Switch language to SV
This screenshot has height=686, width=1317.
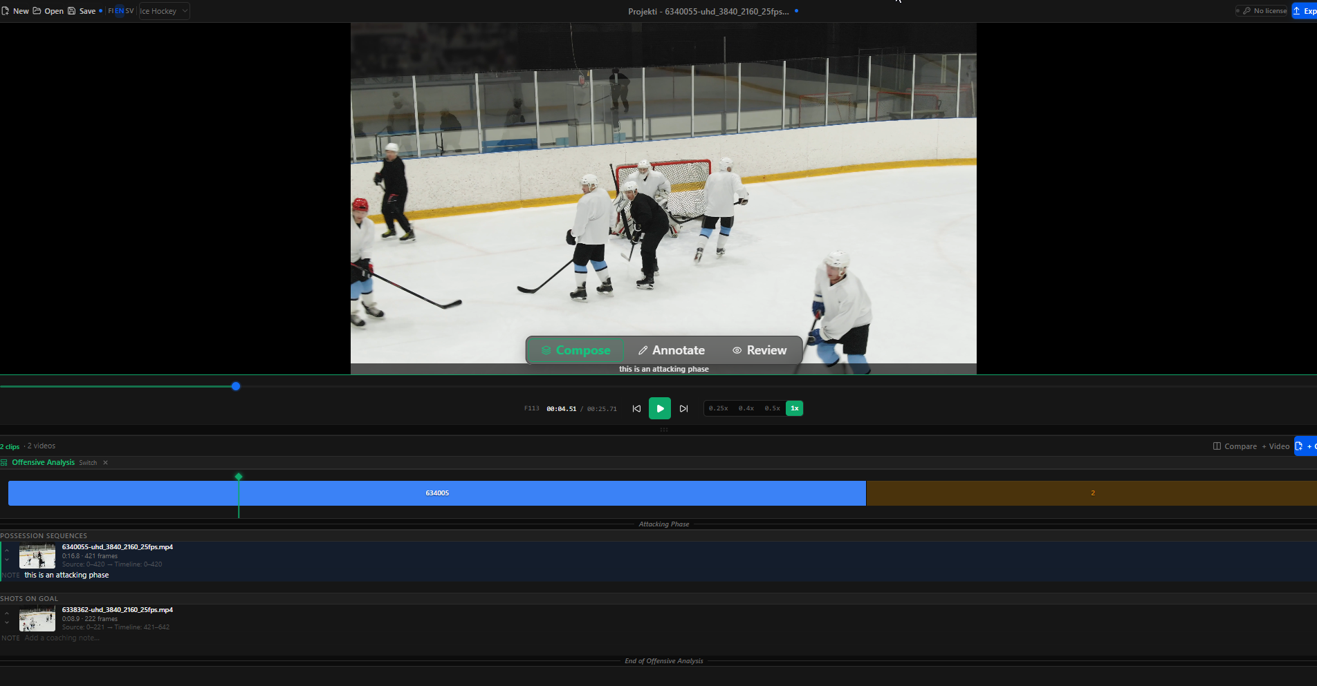pos(129,10)
